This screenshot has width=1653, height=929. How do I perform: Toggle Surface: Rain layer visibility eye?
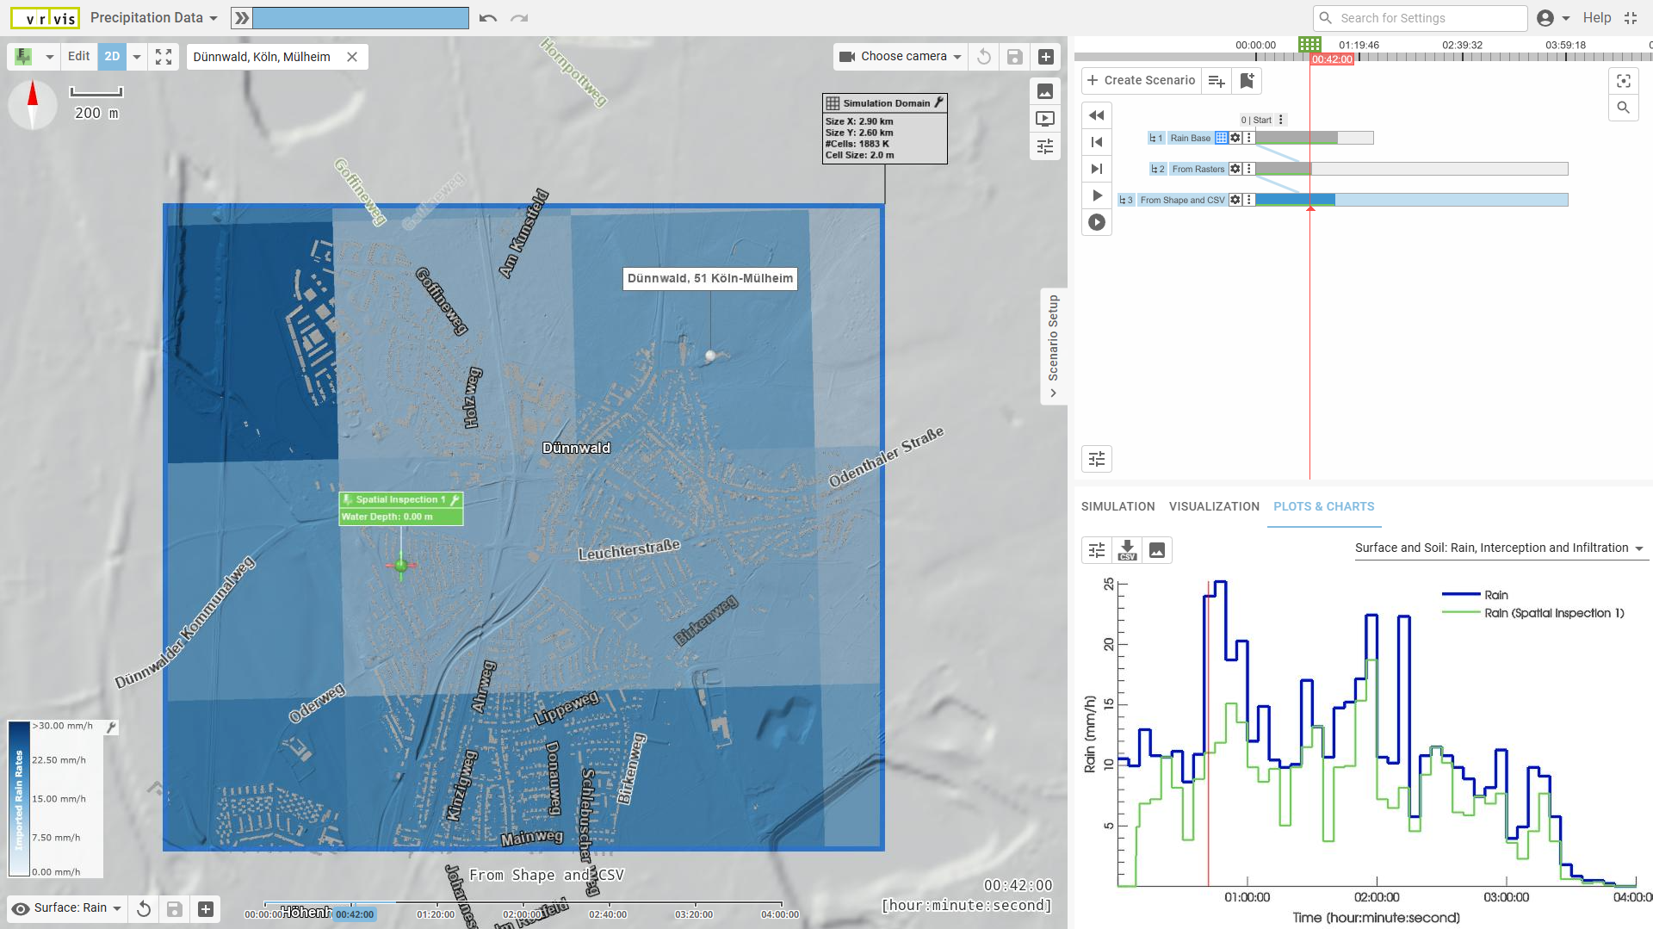click(x=22, y=908)
